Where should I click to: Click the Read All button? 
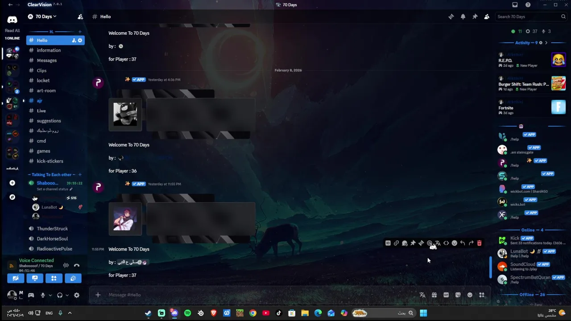pyautogui.click(x=12, y=31)
